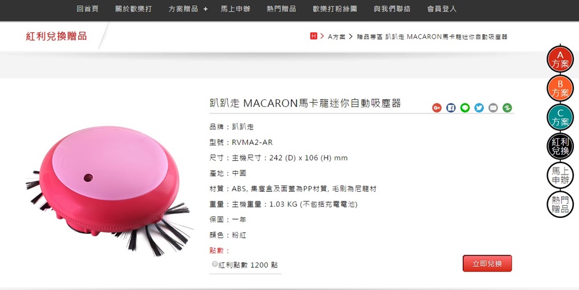579x290 pixels.
Task: Open 會員登入 in top navigation
Action: [x=442, y=9]
